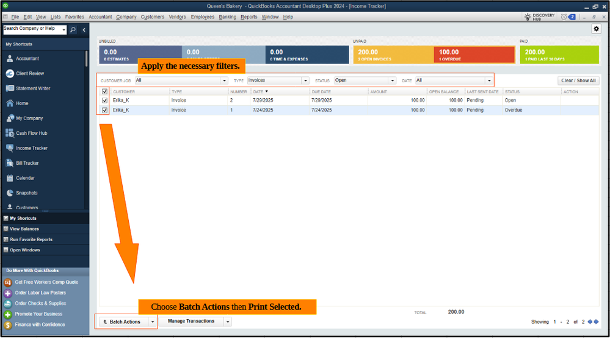The height and width of the screenshot is (338, 610).
Task: Filter by 1 Overdue red block
Action: tap(474, 55)
